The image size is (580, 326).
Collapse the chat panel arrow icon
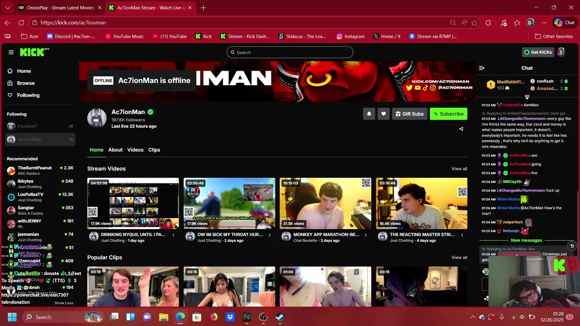pos(482,68)
